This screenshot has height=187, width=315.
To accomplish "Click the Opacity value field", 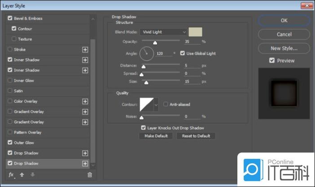I will [192, 42].
